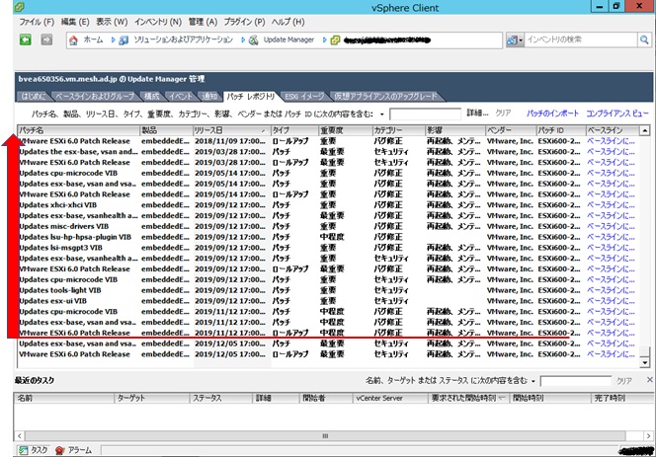Sort by the パッチ名 column header
Screen dimensions: 656x457
coord(78,130)
